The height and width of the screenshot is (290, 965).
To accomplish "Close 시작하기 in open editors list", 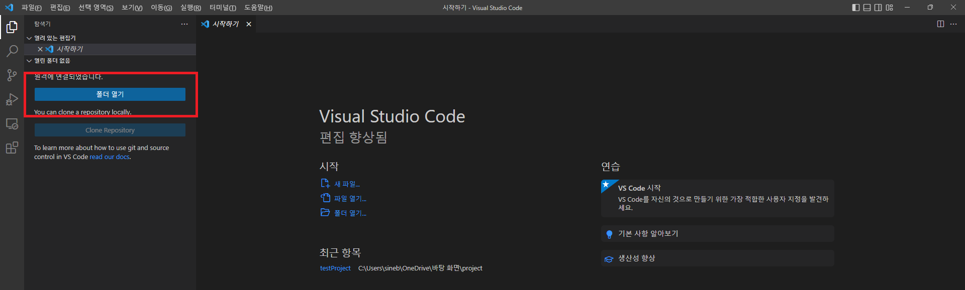I will click(40, 49).
